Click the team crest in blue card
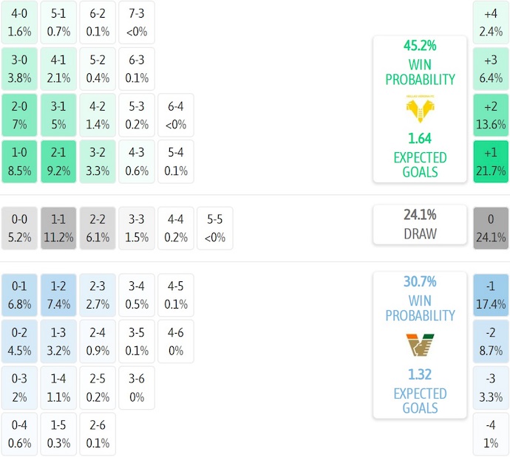This screenshot has height=457, width=510. (x=419, y=346)
